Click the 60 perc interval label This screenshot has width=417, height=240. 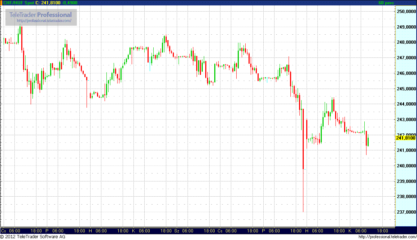coord(386,3)
